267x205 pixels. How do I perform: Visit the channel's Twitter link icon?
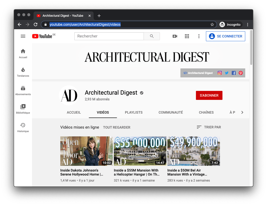[x=227, y=73]
